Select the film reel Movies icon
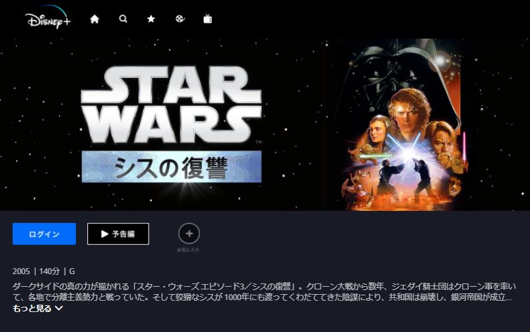The height and width of the screenshot is (332, 530). (x=180, y=19)
